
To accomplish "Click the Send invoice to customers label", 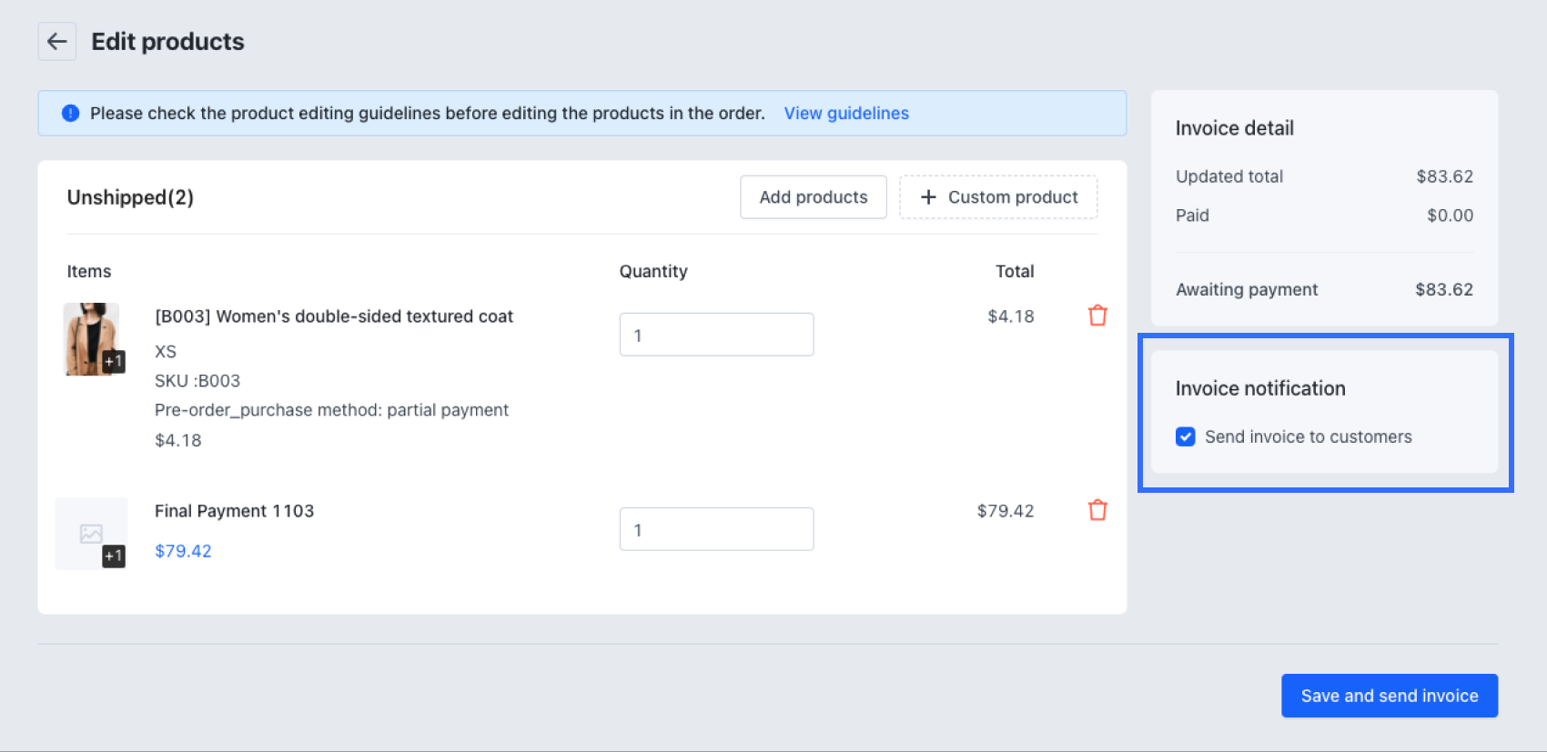I will coord(1308,436).
